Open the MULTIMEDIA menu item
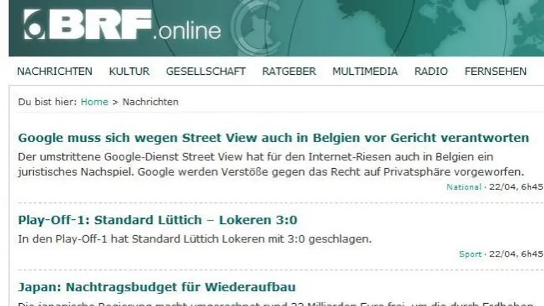 (x=365, y=71)
